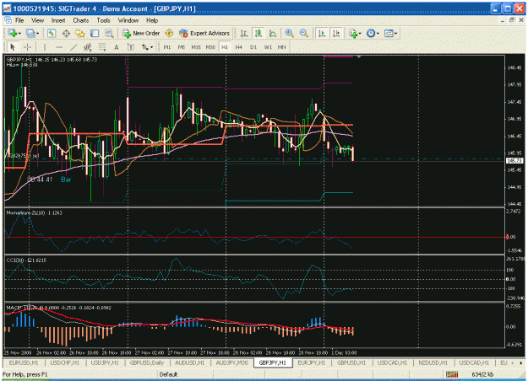Select the Text Label 'T' tool
Screen dimensions: 528x381
click(131, 47)
